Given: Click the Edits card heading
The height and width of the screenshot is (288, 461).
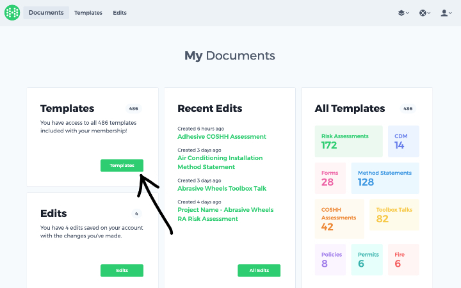Looking at the screenshot, I should 54,213.
